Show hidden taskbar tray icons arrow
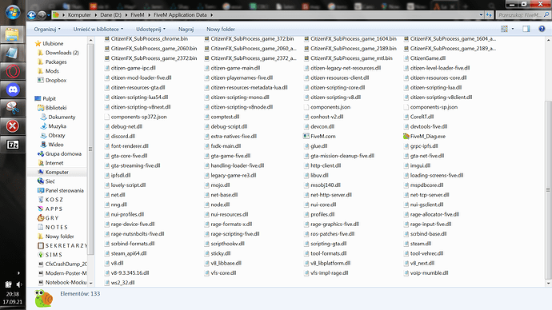 [x=18, y=272]
